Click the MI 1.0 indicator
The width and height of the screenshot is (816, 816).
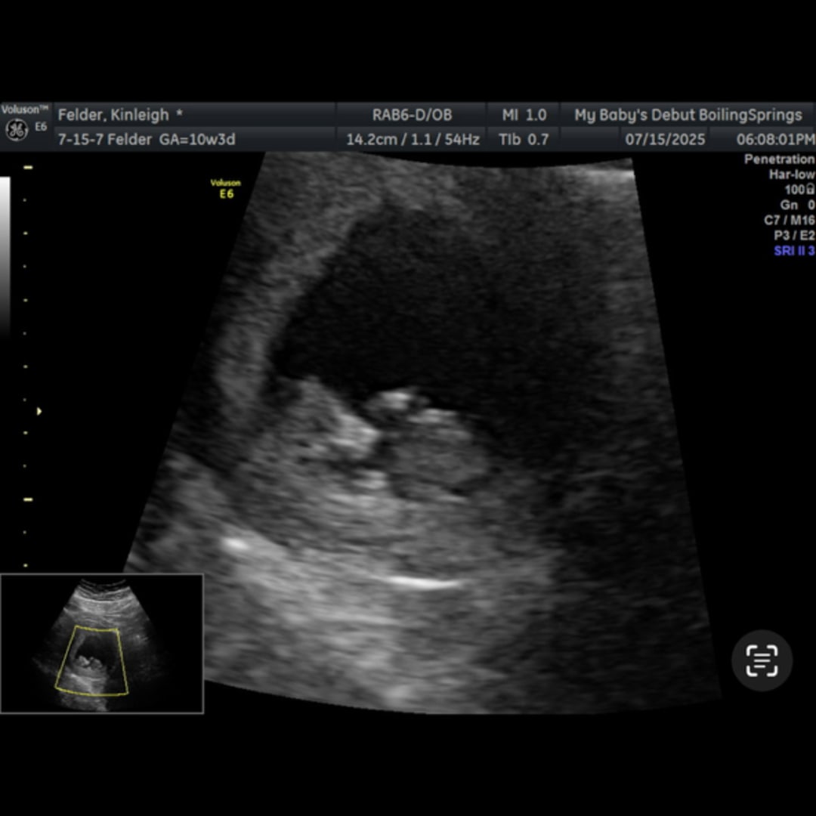[x=524, y=115]
